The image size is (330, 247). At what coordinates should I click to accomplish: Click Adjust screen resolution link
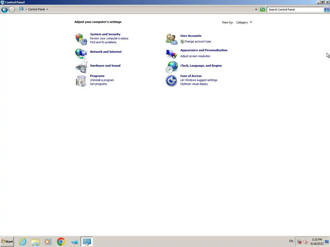coord(195,56)
